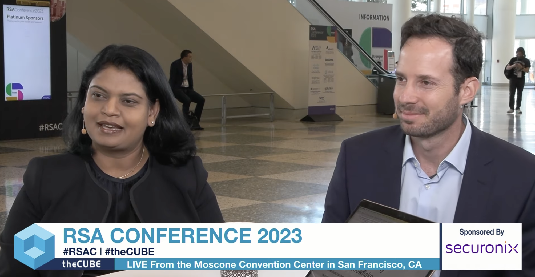Click the splunk logo on the sponsor banner
This screenshot has height=277, width=535.
(x=328, y=88)
